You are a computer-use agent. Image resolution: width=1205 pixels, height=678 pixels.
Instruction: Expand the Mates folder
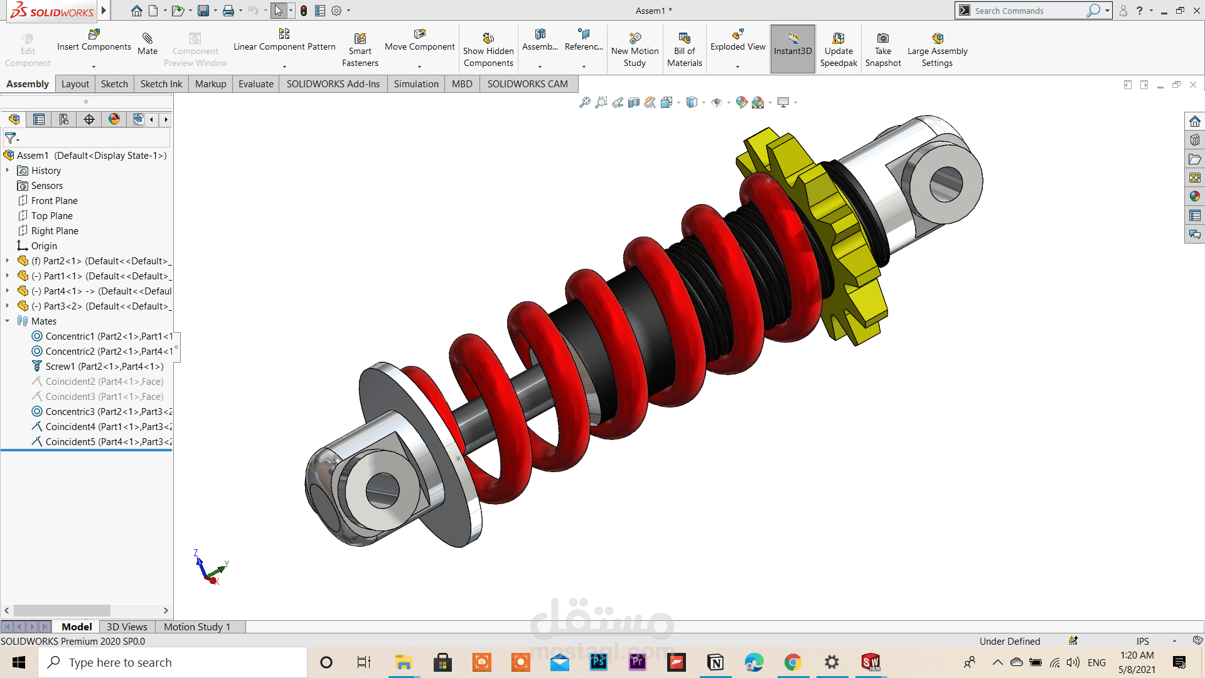(8, 321)
